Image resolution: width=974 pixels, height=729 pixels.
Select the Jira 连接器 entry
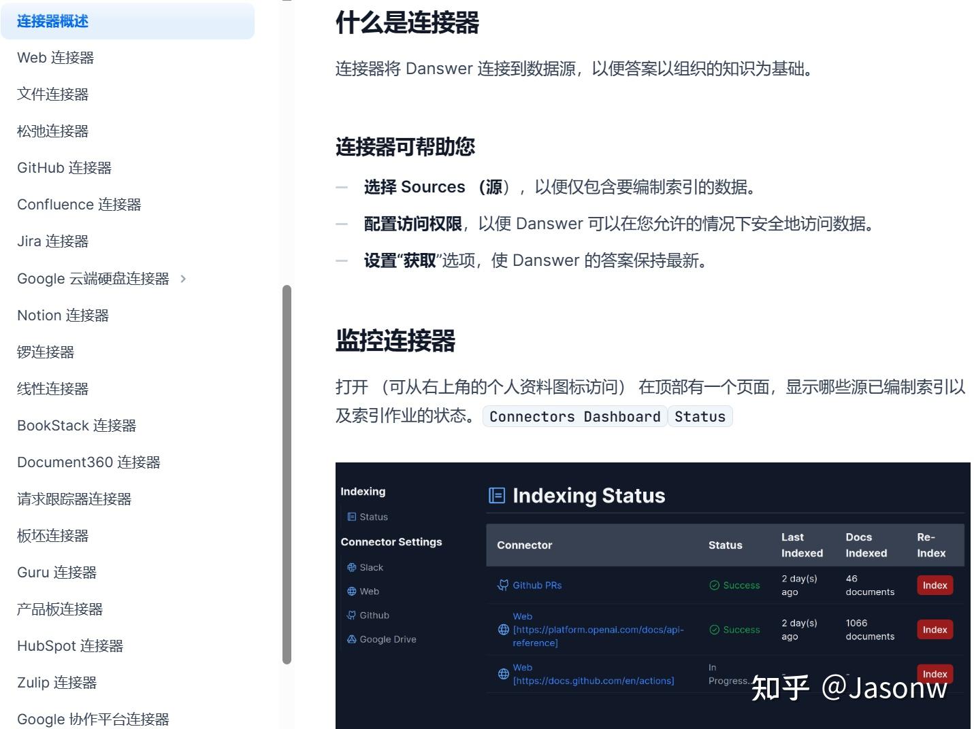[x=52, y=241]
